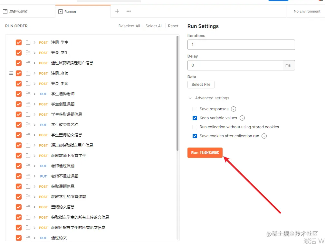Viewport: 325px width, 244px height.
Task: Uncheck the 老师通过课题 request
Action: 19,166
